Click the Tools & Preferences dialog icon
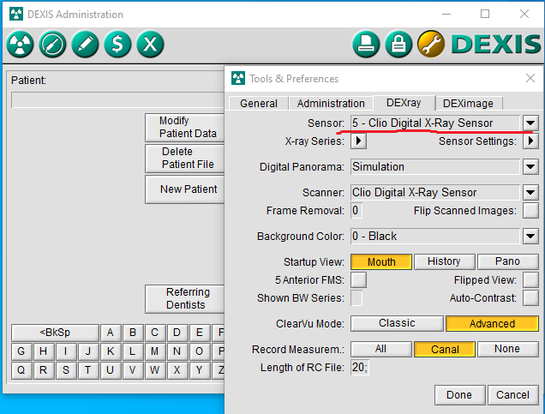 (238, 78)
